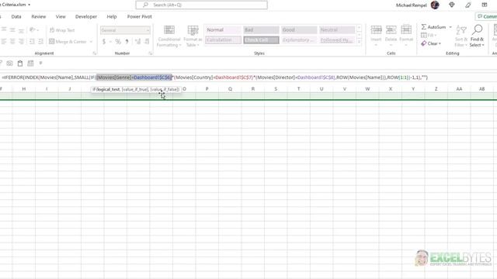The height and width of the screenshot is (279, 497).
Task: Click Michael Rempel account avatar
Action: click(435, 5)
